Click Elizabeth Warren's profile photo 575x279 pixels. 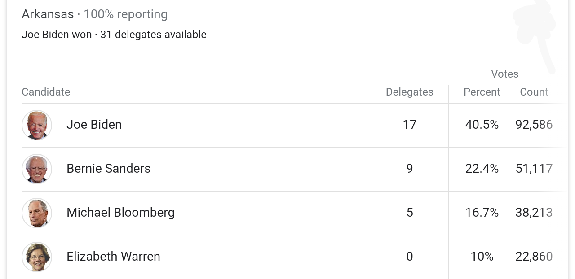(37, 257)
